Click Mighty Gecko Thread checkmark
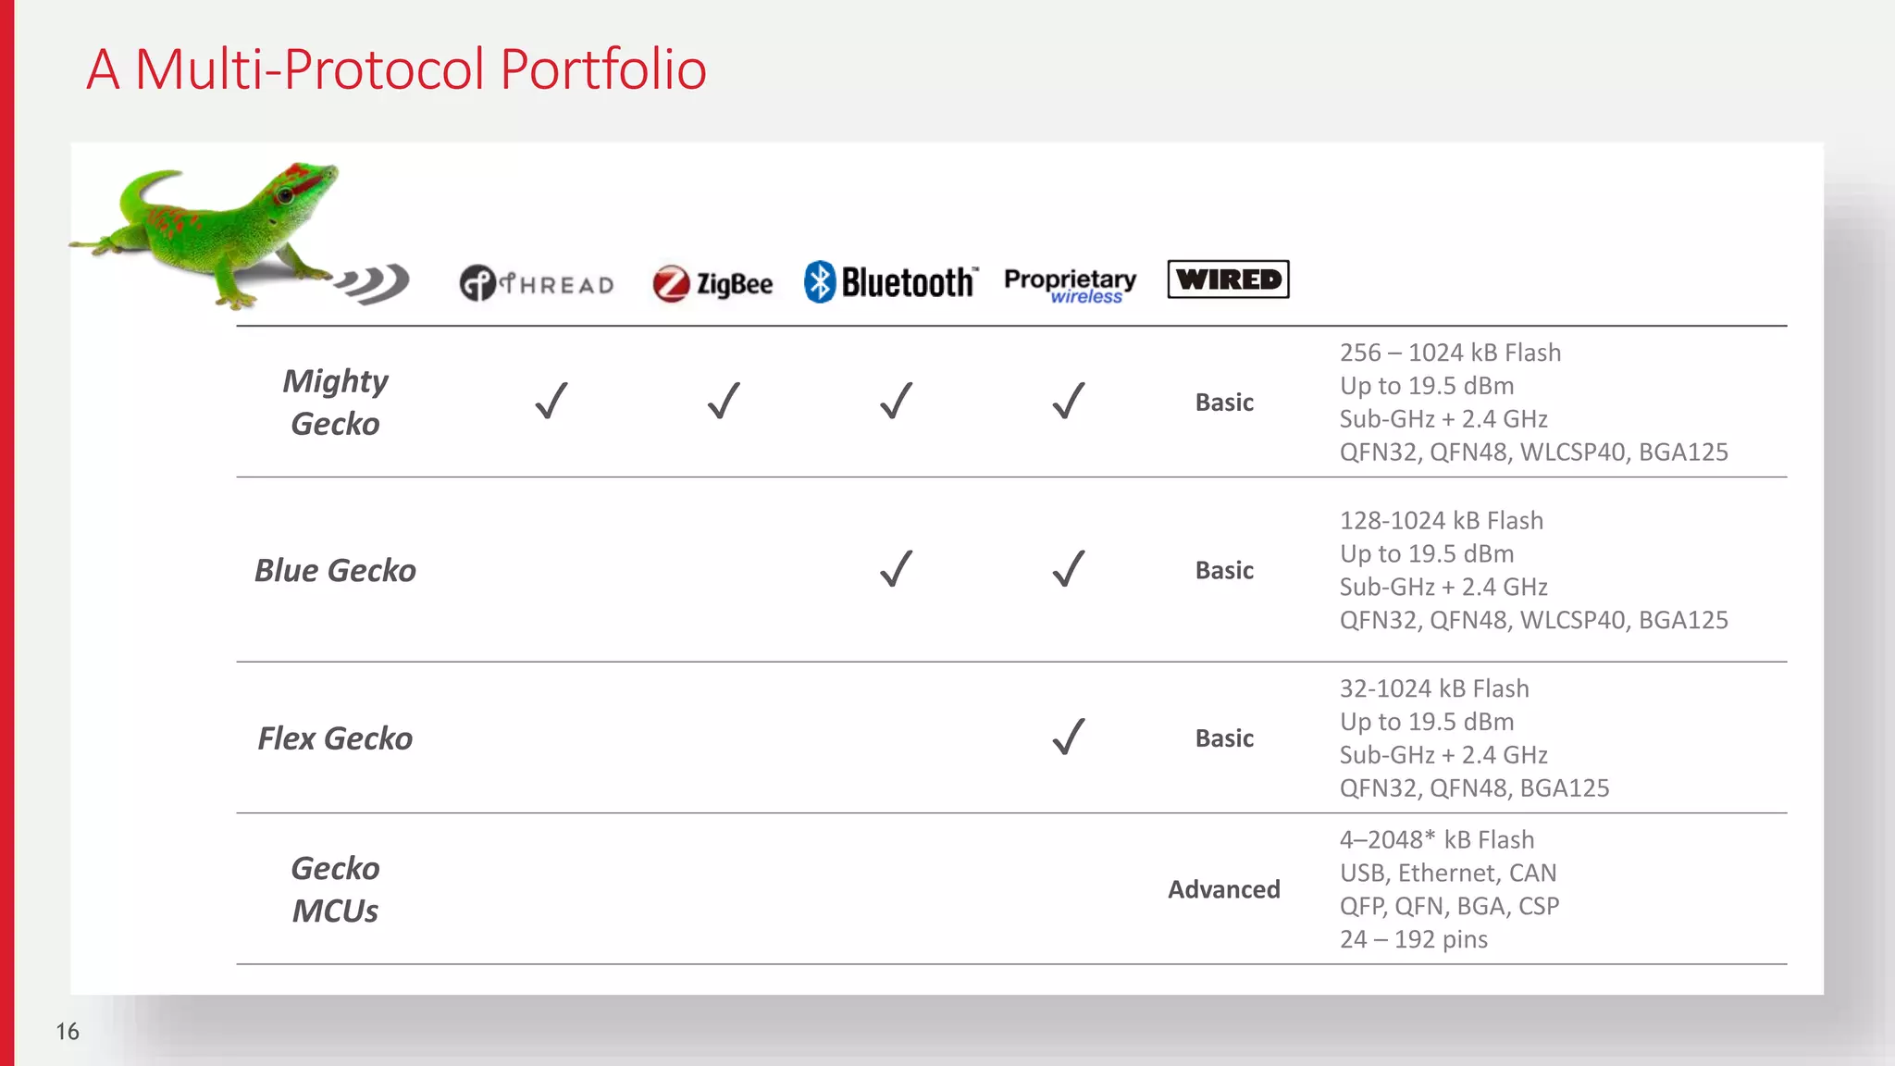The width and height of the screenshot is (1895, 1066). tap(551, 401)
